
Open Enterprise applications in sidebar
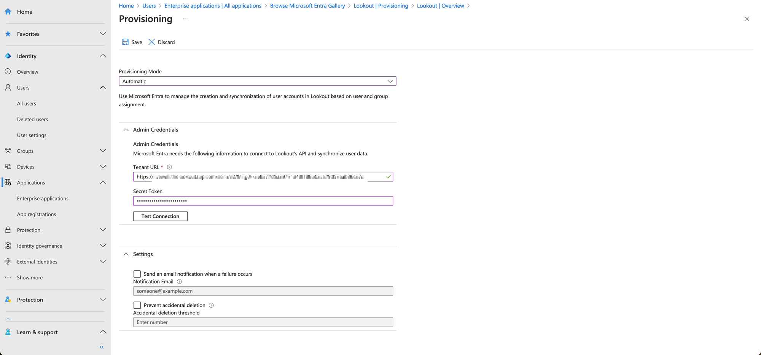pyautogui.click(x=43, y=199)
